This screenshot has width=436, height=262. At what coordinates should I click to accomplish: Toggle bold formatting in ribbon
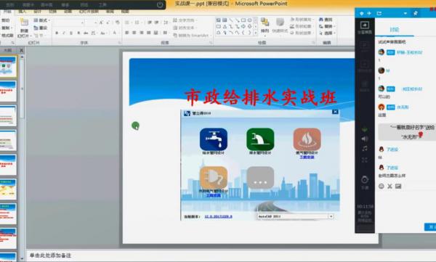pos(57,33)
